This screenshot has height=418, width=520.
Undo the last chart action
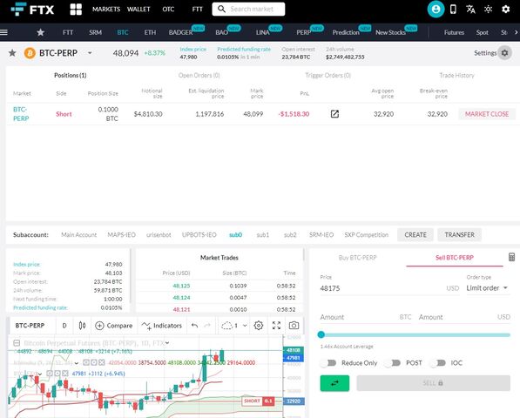194,326
